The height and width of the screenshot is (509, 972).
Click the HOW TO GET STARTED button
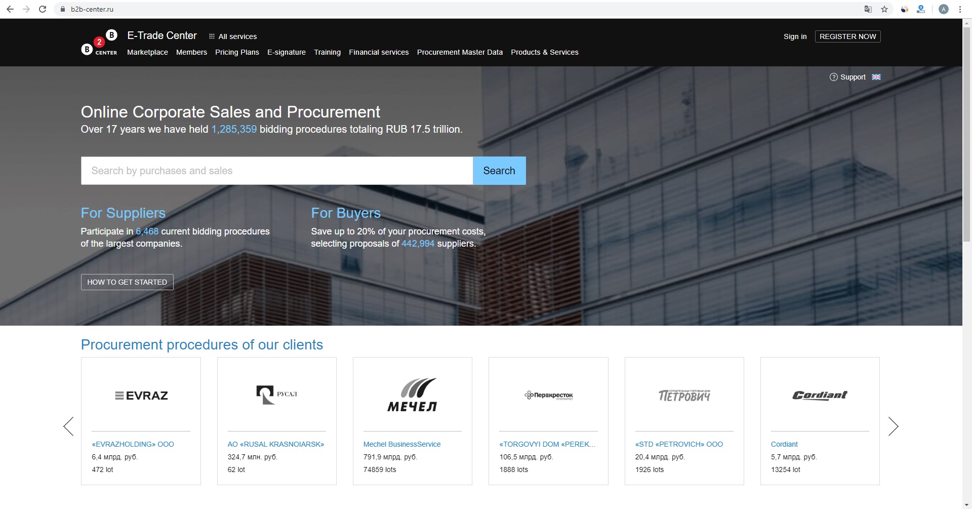(127, 282)
